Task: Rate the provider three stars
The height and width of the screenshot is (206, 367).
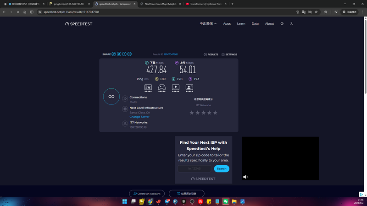Action: [x=203, y=113]
